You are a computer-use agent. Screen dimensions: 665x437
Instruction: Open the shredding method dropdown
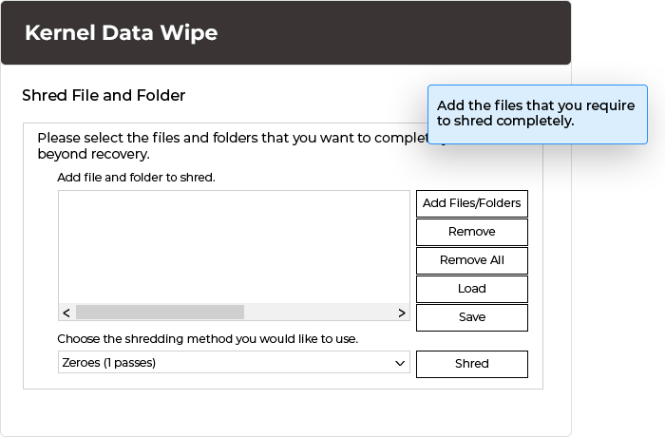tap(234, 362)
